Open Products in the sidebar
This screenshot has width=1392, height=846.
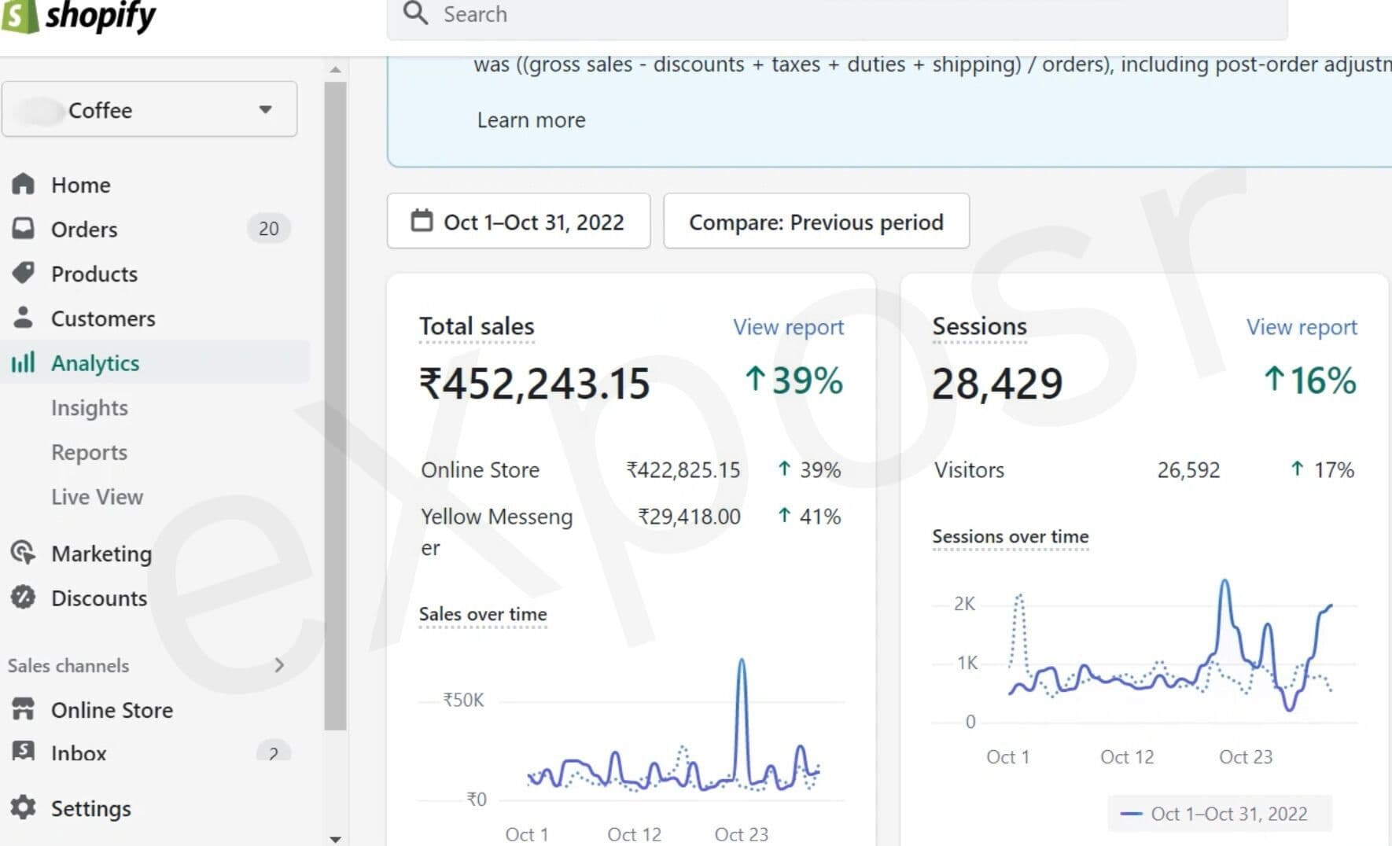(94, 274)
